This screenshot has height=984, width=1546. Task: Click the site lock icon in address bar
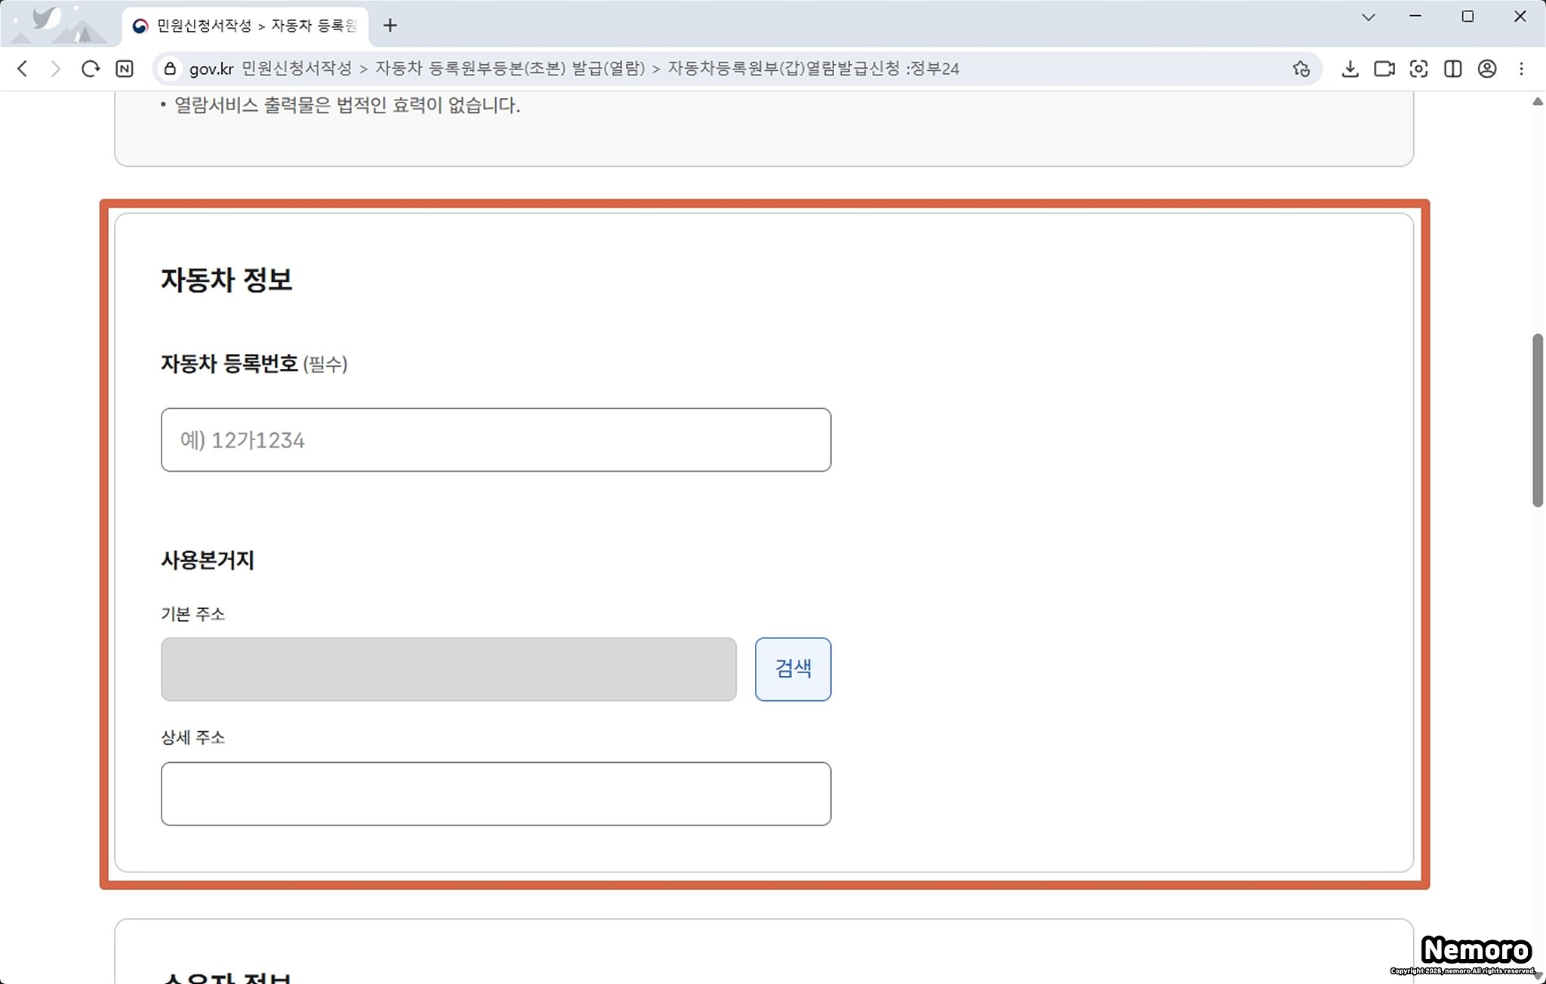pyautogui.click(x=171, y=69)
